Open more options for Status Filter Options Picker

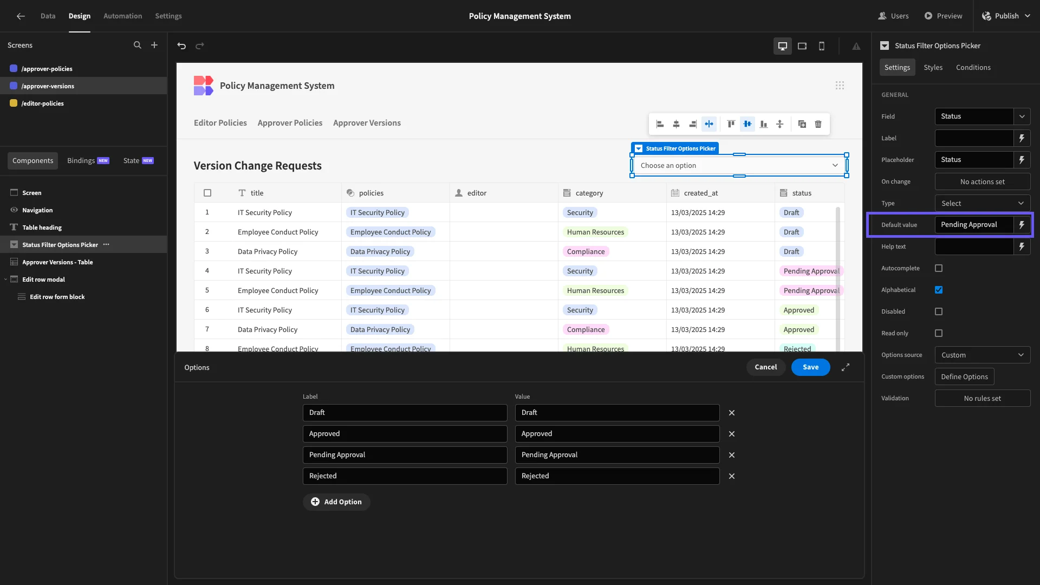[106, 245]
